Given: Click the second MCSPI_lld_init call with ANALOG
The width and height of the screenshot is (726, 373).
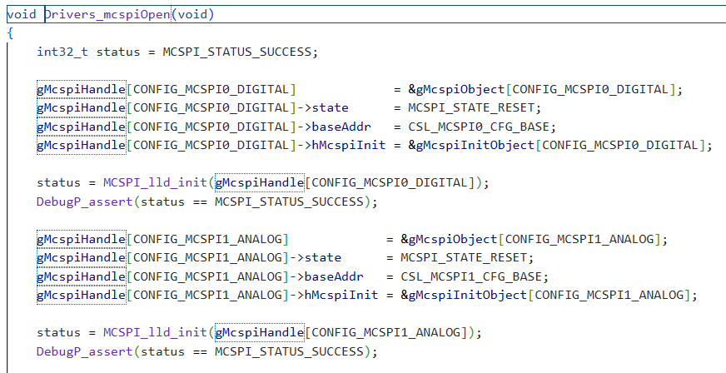Looking at the screenshot, I should coord(155,332).
